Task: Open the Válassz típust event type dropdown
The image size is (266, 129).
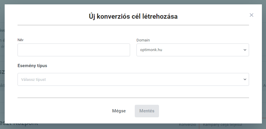Action: pos(133,79)
